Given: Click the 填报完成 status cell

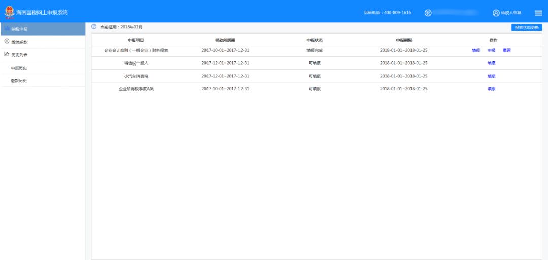Looking at the screenshot, I should (x=315, y=50).
